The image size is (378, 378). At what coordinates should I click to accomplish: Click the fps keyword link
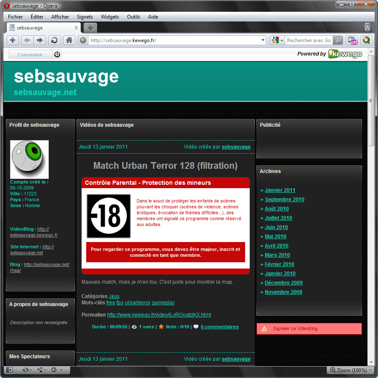coord(120,303)
